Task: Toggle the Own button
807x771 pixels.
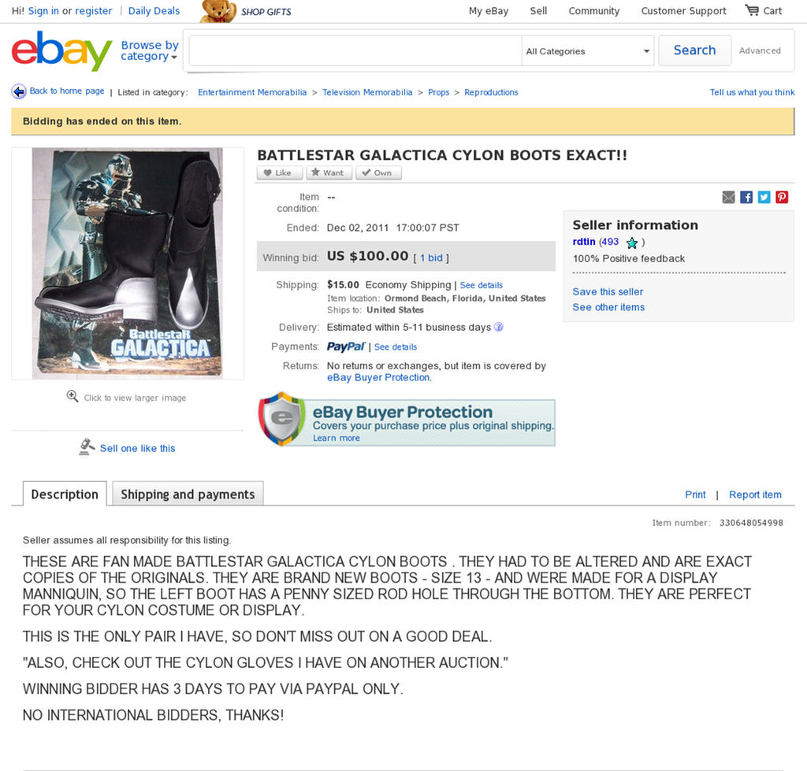Action: [378, 172]
